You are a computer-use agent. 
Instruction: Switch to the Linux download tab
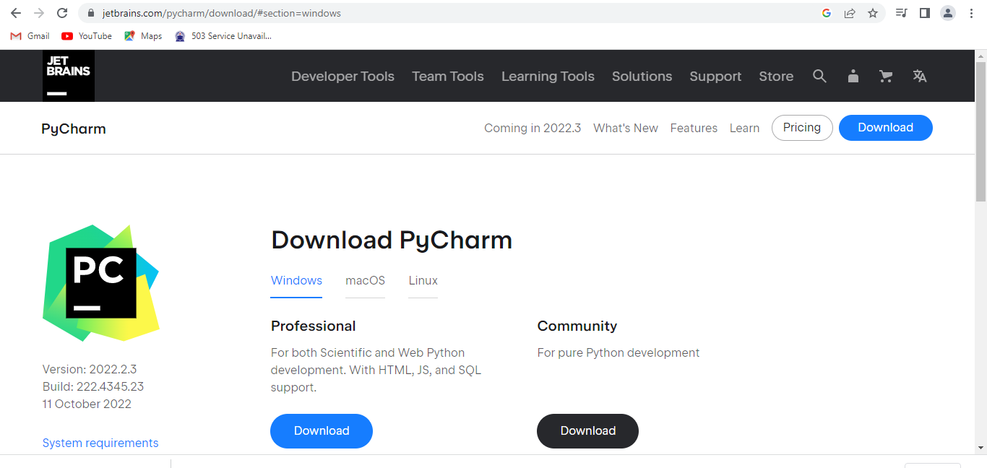423,281
